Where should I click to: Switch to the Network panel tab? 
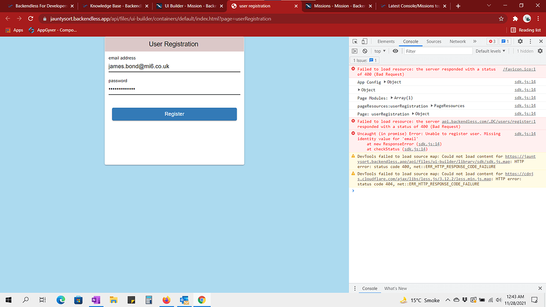pyautogui.click(x=457, y=41)
